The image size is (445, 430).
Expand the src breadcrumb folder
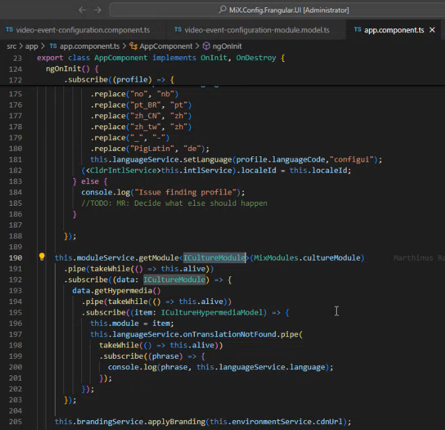click(x=12, y=46)
